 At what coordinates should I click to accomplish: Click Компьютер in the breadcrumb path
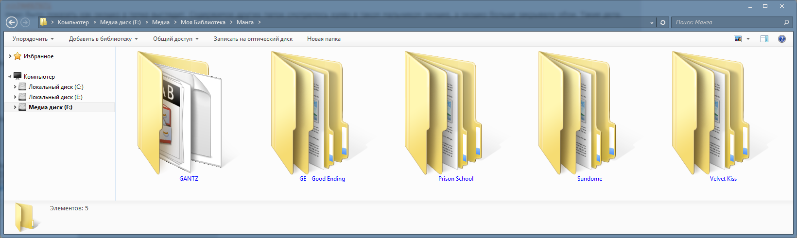click(73, 22)
